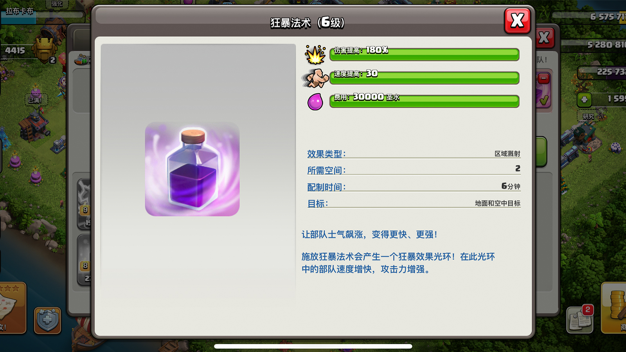This screenshot has width=626, height=352.
Task: Click the 配制时间 brew time row
Action: [414, 187]
